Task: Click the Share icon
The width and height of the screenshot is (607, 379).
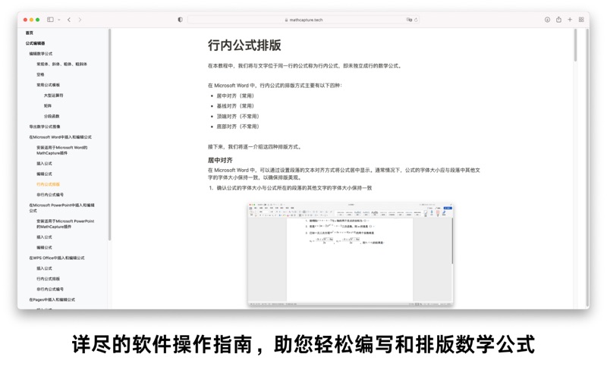Action: pos(558,20)
